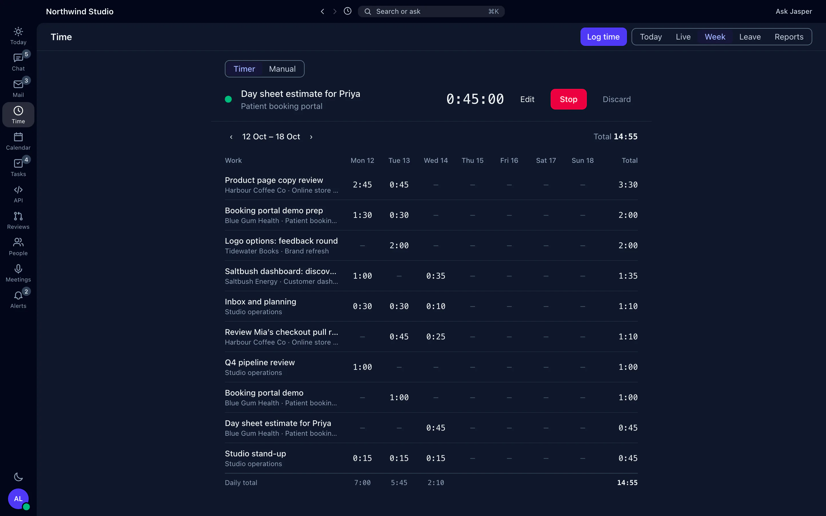Open the Today sidebar item

click(x=18, y=36)
